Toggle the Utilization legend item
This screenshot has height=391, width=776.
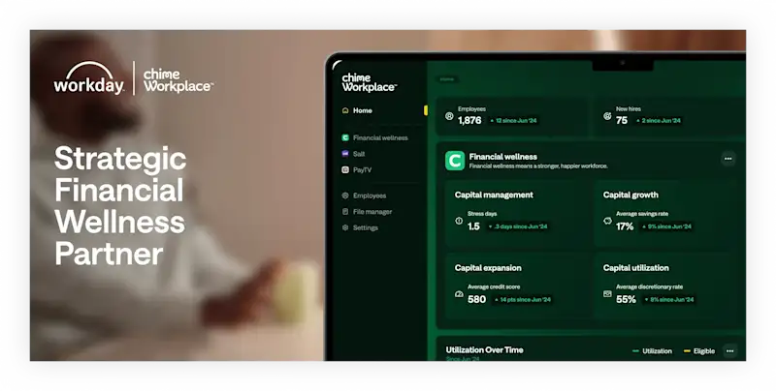click(651, 351)
